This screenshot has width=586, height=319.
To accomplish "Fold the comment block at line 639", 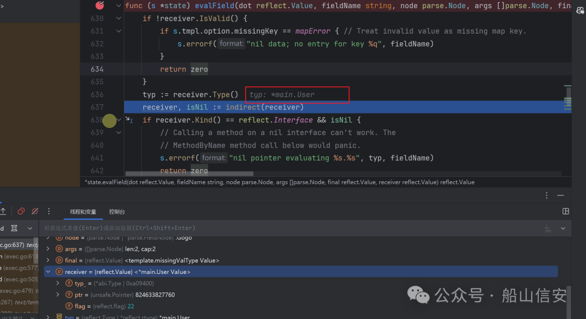I will click(118, 132).
